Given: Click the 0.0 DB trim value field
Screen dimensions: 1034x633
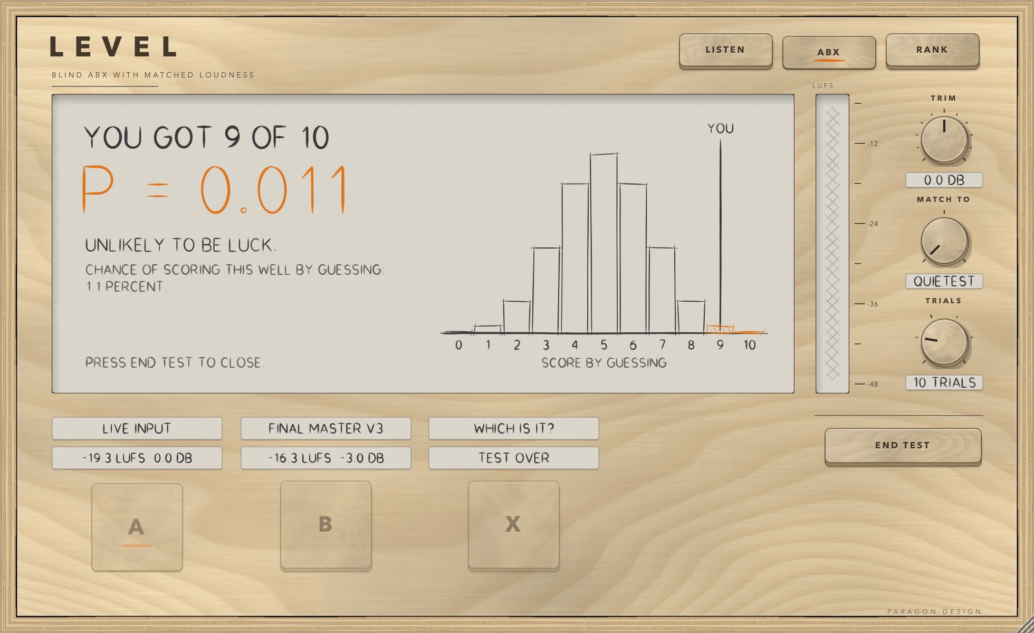Looking at the screenshot, I should point(944,180).
